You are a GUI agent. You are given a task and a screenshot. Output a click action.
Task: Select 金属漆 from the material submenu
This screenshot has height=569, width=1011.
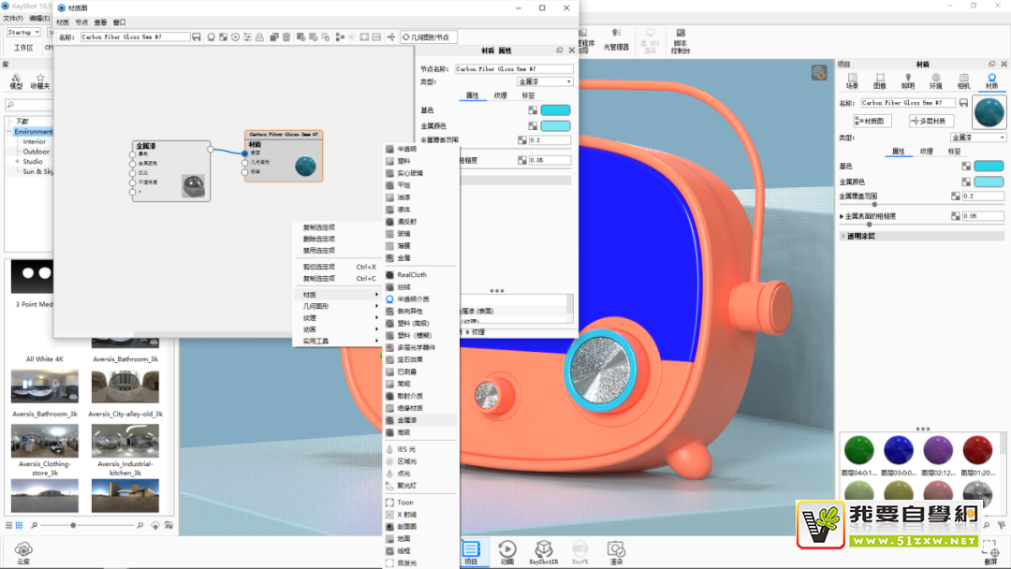(407, 420)
